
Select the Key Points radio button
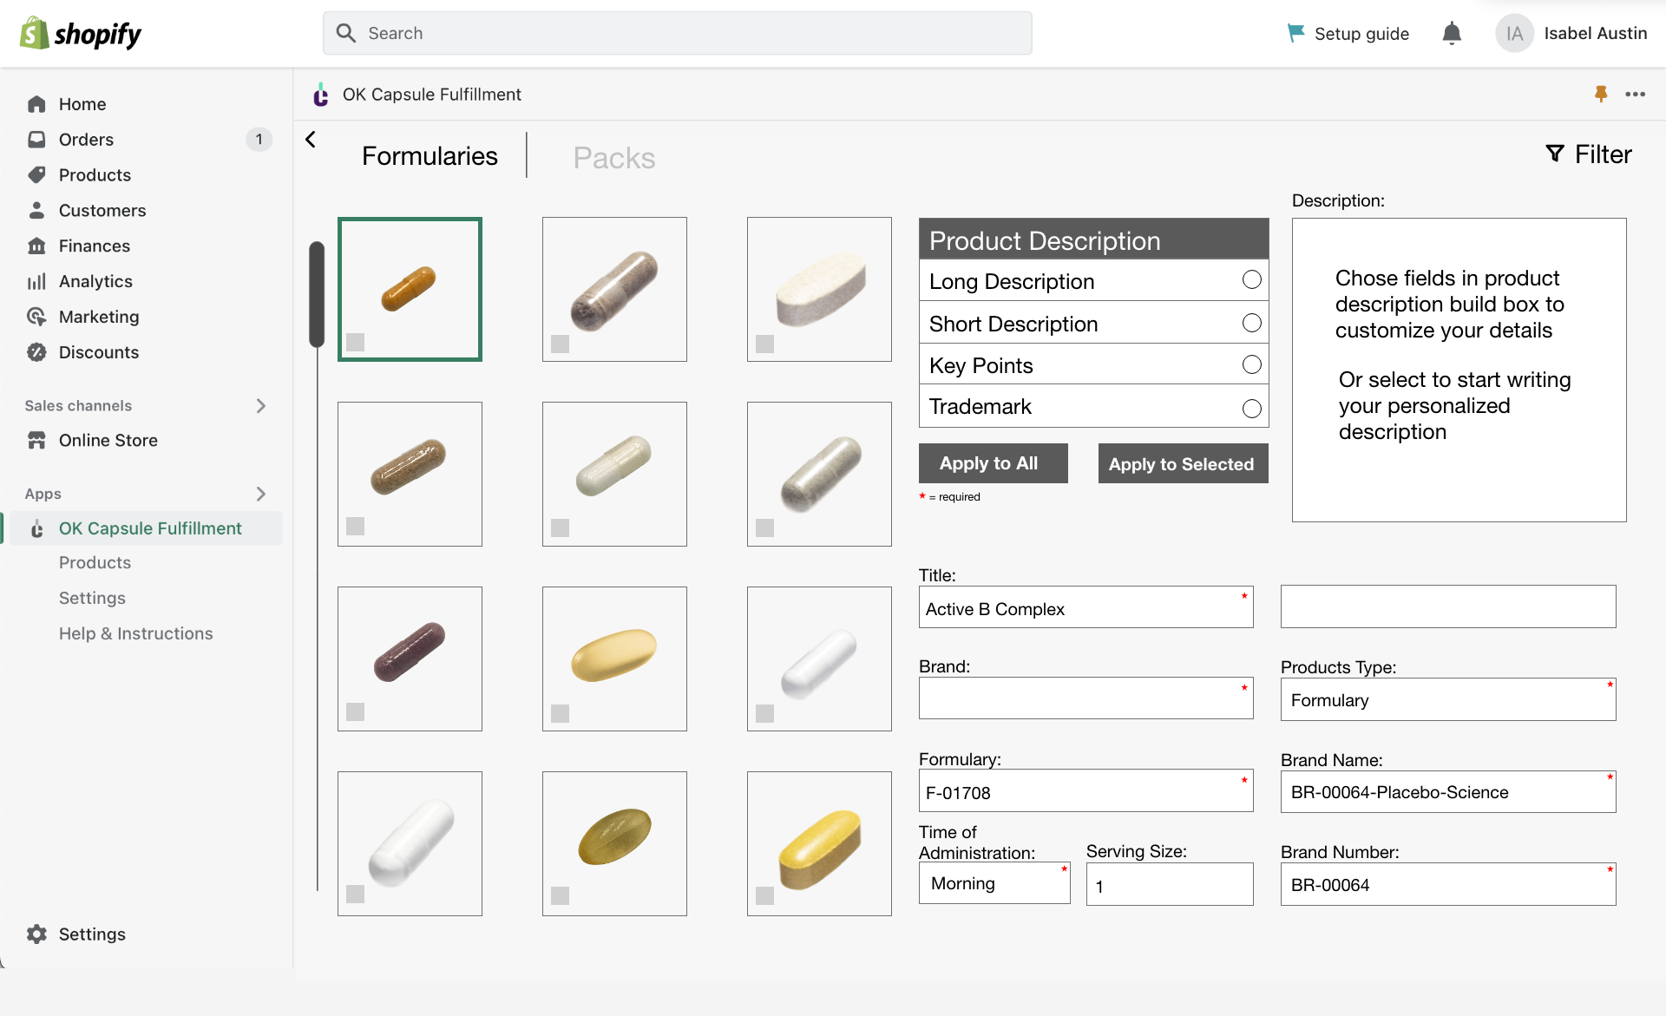point(1251,364)
